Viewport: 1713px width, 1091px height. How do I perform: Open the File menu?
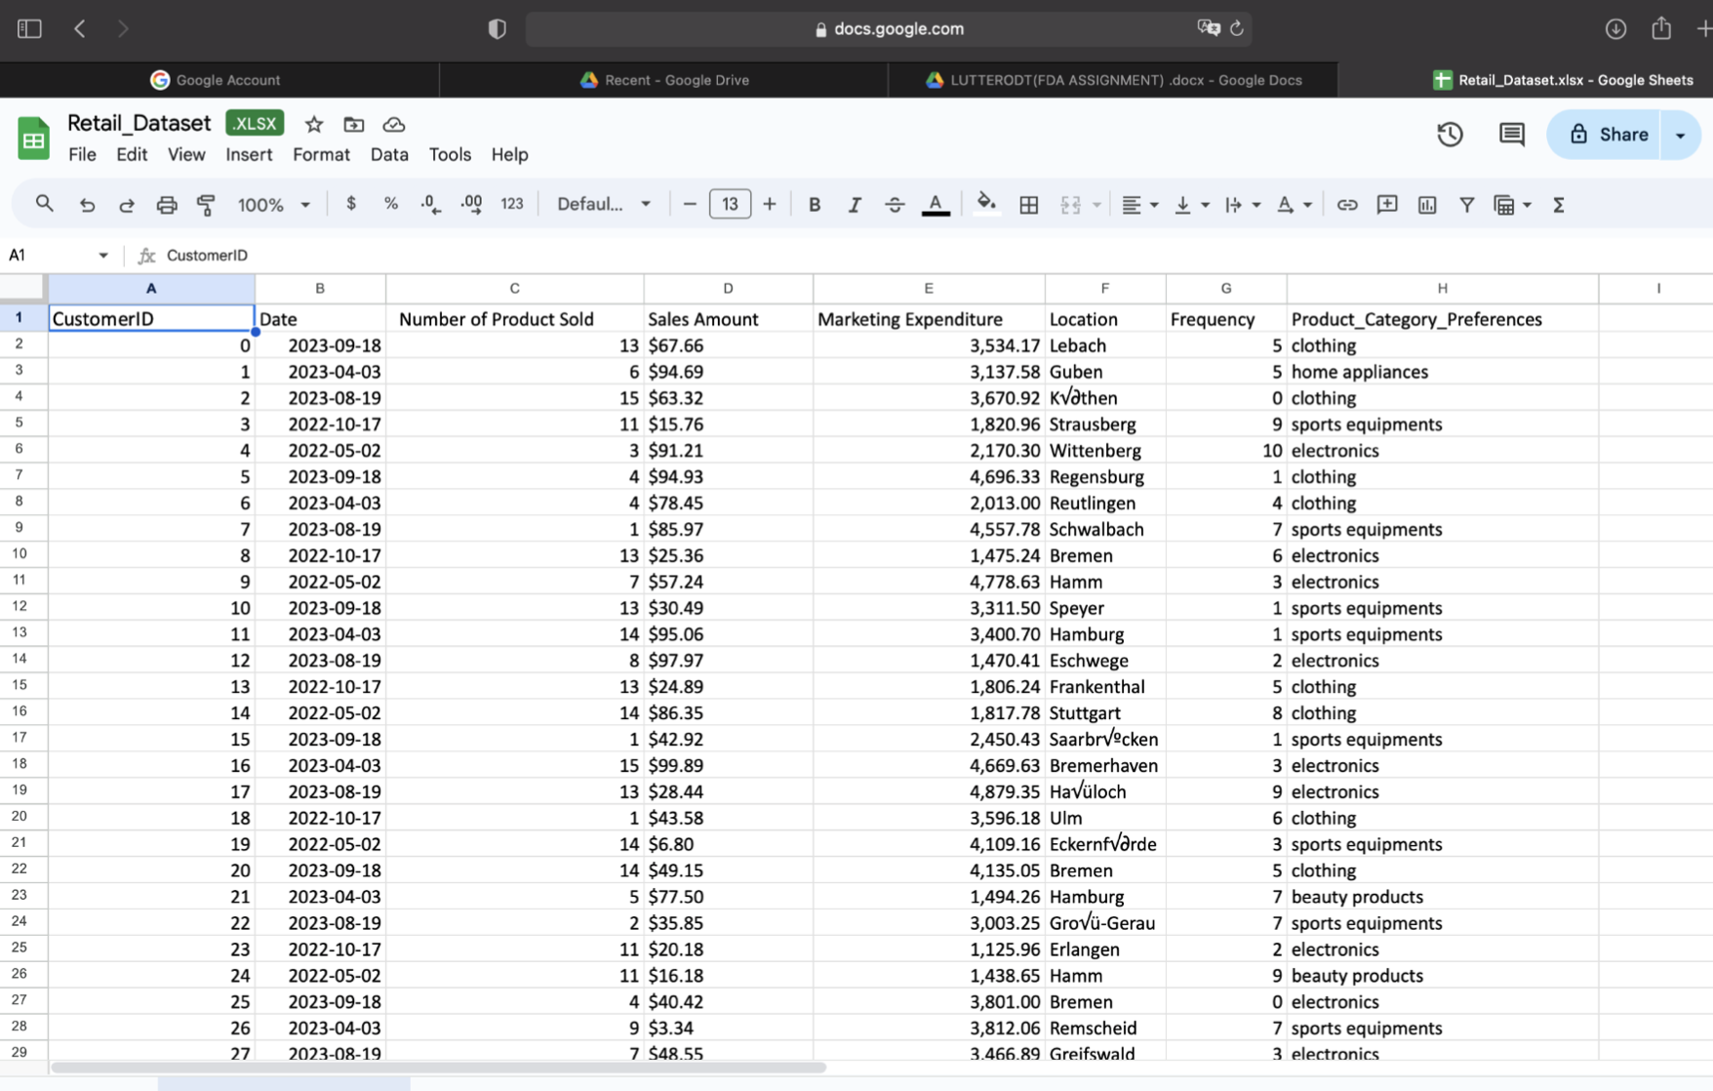[82, 154]
